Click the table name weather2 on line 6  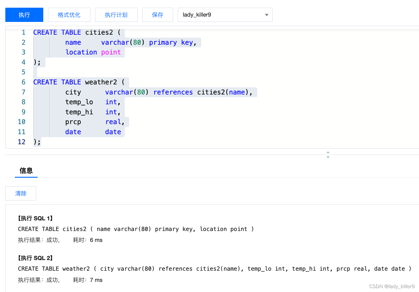pyautogui.click(x=101, y=82)
